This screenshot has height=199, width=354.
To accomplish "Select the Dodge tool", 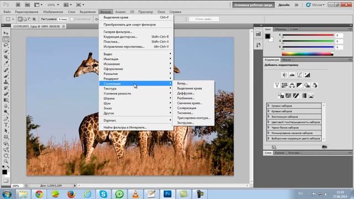I will point(6,112).
